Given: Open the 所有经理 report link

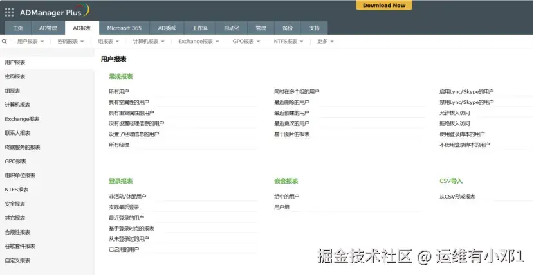Looking at the screenshot, I should (119, 145).
